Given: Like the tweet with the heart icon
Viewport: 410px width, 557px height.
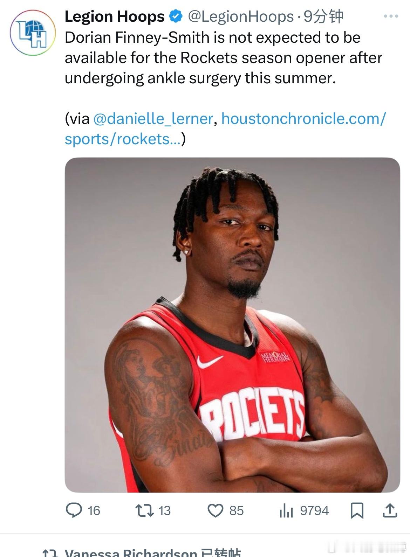Looking at the screenshot, I should pyautogui.click(x=216, y=510).
